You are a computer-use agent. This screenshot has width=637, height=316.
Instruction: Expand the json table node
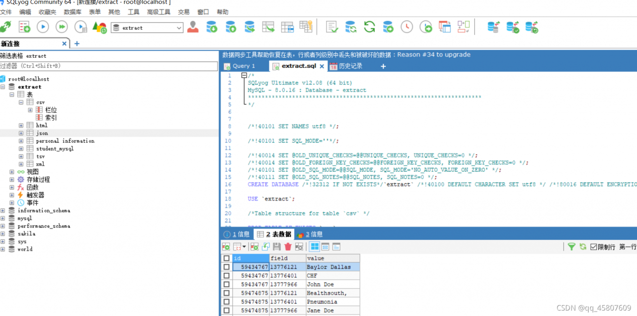[x=21, y=133]
